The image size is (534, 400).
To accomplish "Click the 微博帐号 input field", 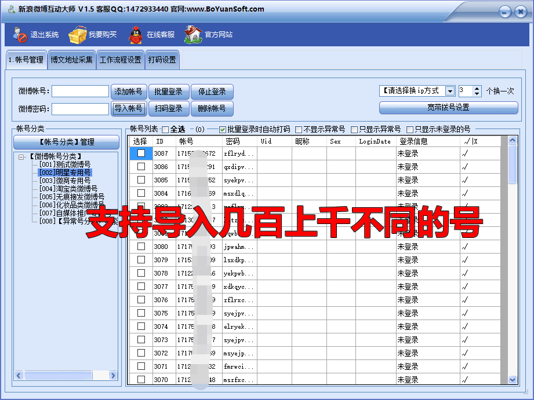I will tap(80, 91).
